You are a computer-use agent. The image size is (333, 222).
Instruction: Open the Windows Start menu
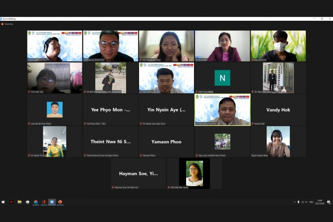coord(3,202)
